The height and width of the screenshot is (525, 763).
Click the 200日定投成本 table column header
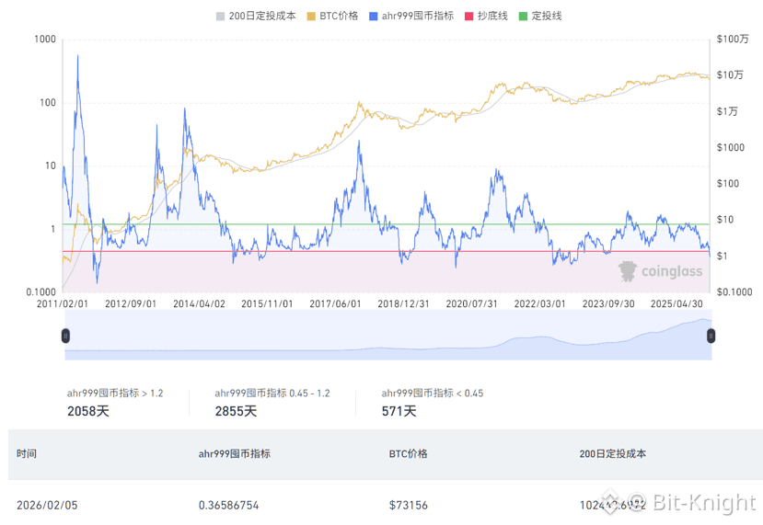click(x=613, y=453)
